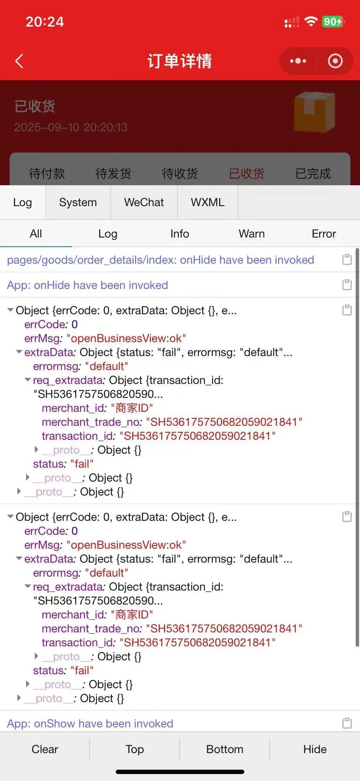Select first errormsg "default" line
Screen dimensions: 360x781
click(x=81, y=366)
